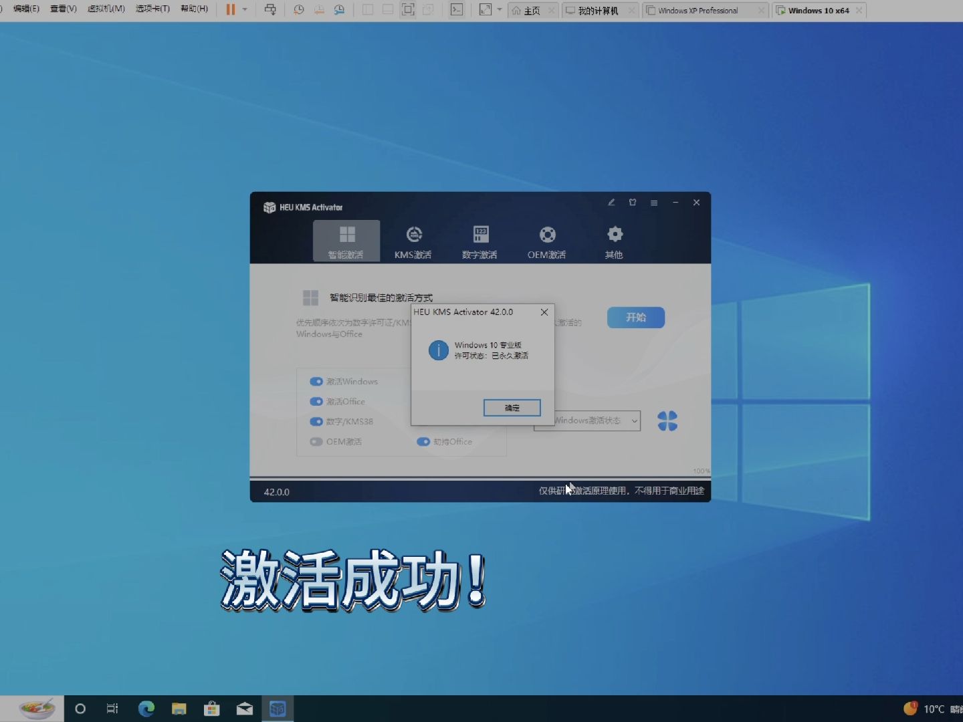Screen dimensions: 963x722
Task: Click the pencil edit icon in HEU KMS title bar
Action: point(611,202)
